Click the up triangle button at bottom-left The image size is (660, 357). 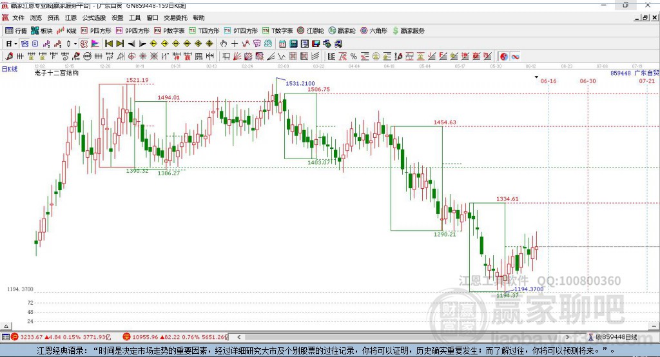coord(6,326)
